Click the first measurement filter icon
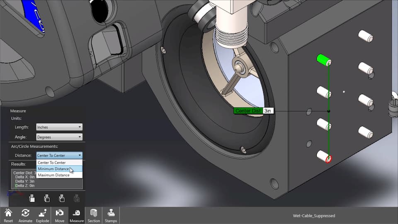The image size is (398, 224). pos(32,198)
